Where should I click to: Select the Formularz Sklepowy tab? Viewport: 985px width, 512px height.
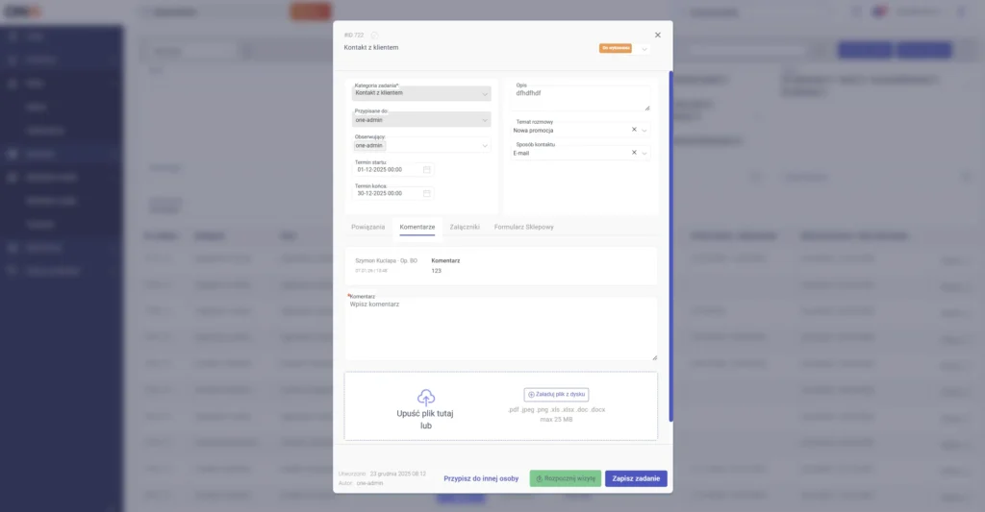pyautogui.click(x=523, y=227)
